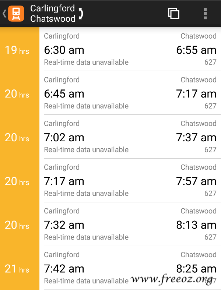Image resolution: width=221 pixels, height=290 pixels.
Task: Go back using the left chevron
Action: pyautogui.click(x=4, y=14)
